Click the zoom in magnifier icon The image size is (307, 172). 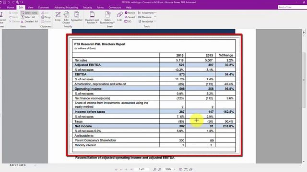tap(160, 169)
